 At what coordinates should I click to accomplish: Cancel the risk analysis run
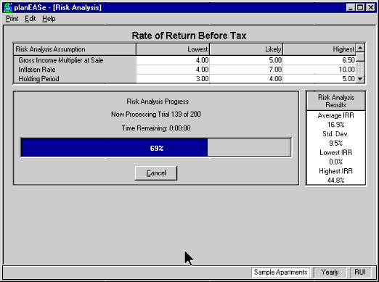(x=156, y=173)
